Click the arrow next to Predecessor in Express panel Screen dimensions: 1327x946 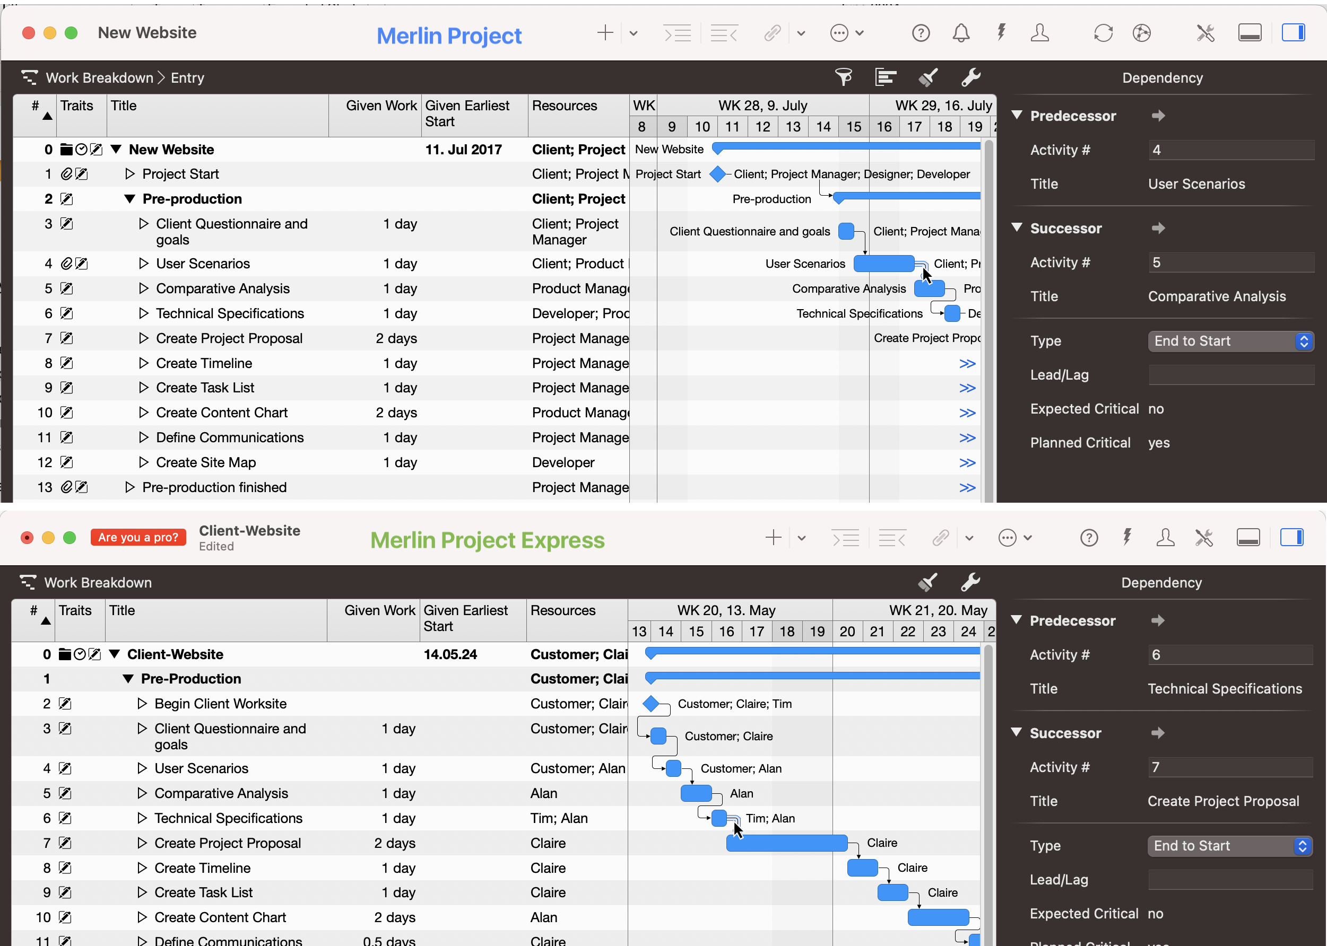pos(1158,620)
